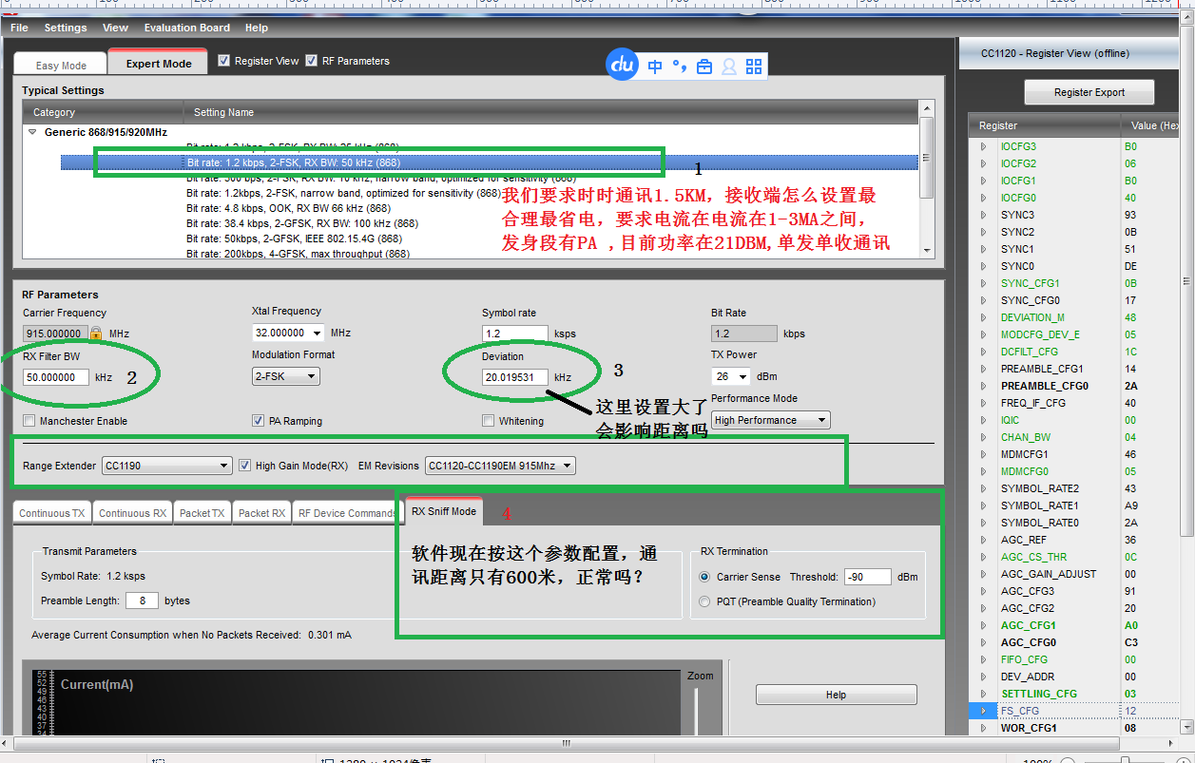
Task: Expand the WOR_CFG1 register arrow
Action: pos(984,728)
